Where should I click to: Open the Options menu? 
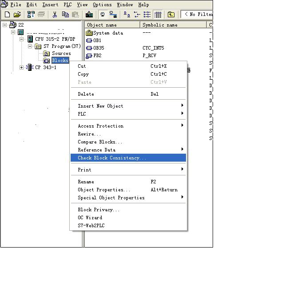pyautogui.click(x=102, y=4)
